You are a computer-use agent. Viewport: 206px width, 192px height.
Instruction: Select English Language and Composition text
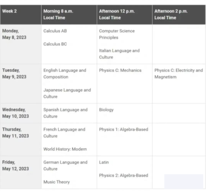coord(65,74)
